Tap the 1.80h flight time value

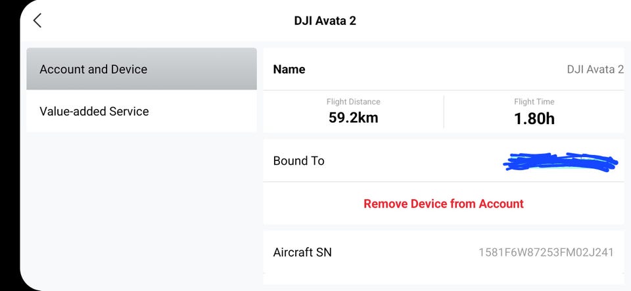click(x=534, y=119)
